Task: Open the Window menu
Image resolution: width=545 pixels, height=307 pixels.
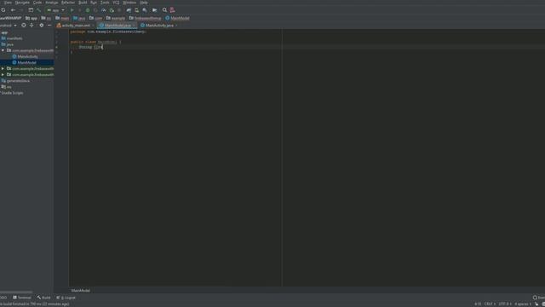Action: [129, 3]
